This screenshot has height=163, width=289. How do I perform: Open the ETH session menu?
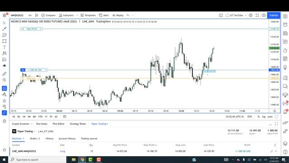[x=250, y=117]
